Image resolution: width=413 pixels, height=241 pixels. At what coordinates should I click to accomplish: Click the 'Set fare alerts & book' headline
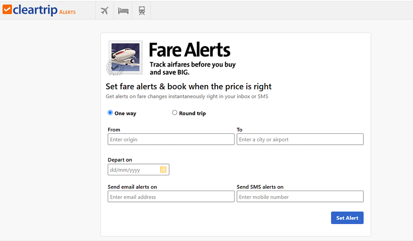pos(189,87)
